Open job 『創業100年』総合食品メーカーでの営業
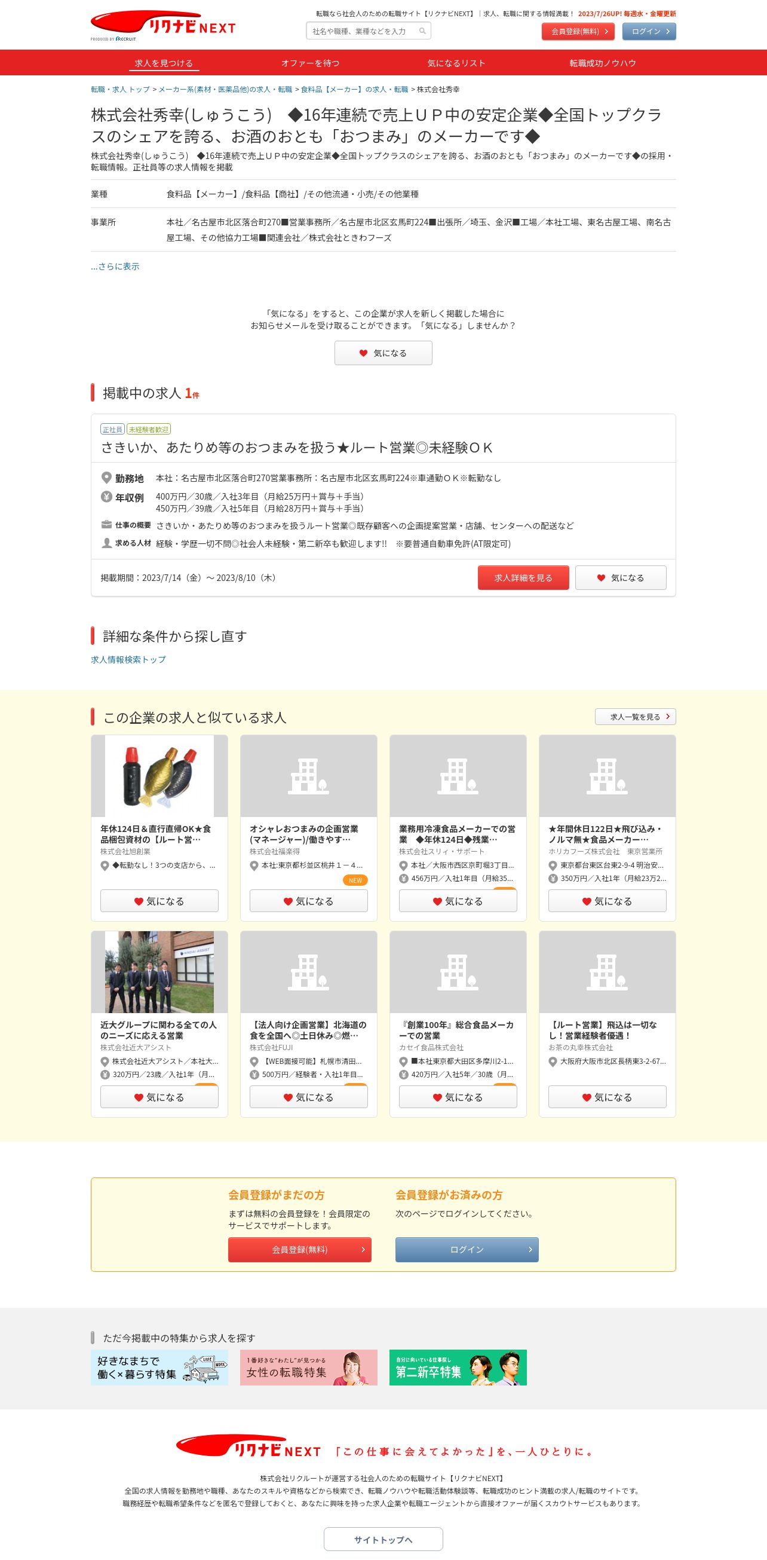 point(456,1030)
